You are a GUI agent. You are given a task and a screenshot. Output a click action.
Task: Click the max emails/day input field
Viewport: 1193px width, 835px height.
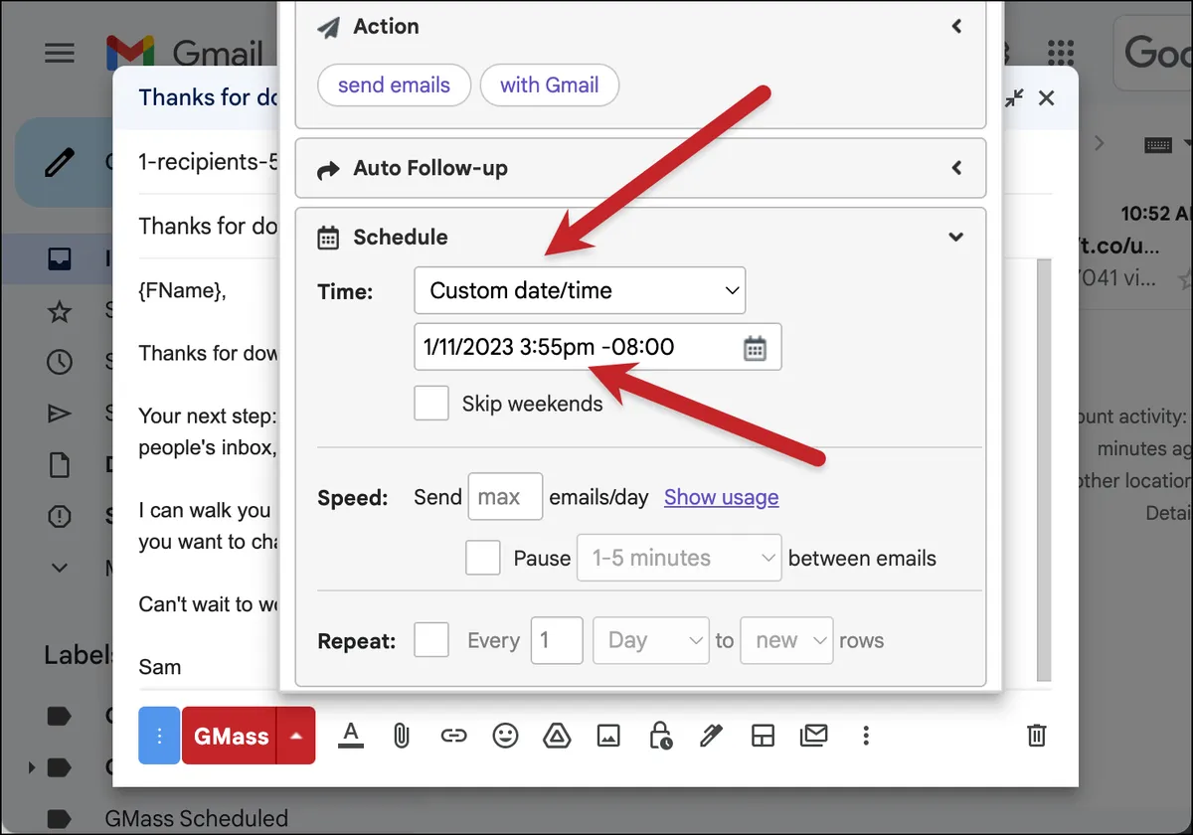click(x=505, y=497)
